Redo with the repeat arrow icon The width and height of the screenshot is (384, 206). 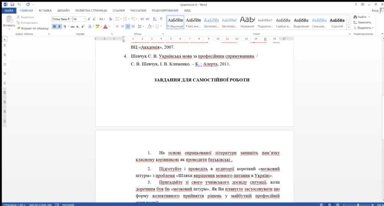point(28,4)
